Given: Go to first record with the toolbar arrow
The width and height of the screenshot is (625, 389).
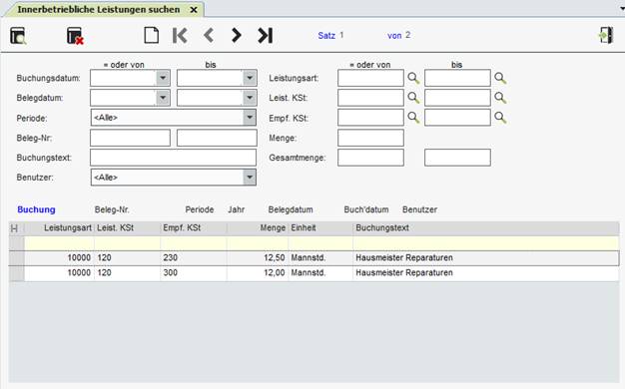Looking at the screenshot, I should (x=180, y=36).
